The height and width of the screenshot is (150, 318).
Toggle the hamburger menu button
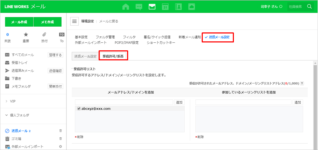(74, 21)
